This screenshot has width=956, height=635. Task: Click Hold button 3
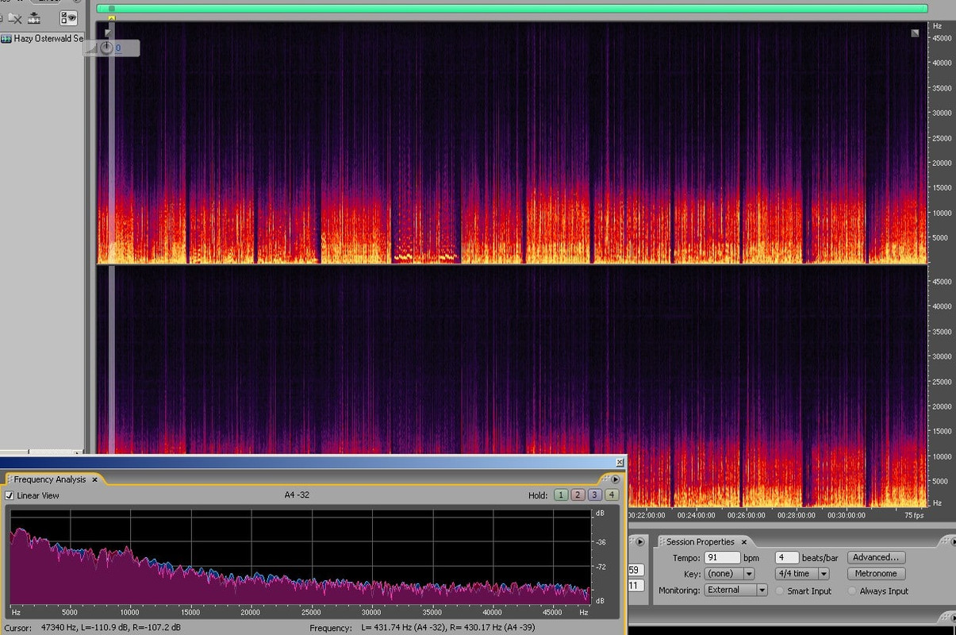click(x=594, y=495)
